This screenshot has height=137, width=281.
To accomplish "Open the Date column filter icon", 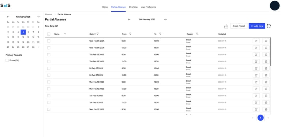I will click(x=97, y=34).
